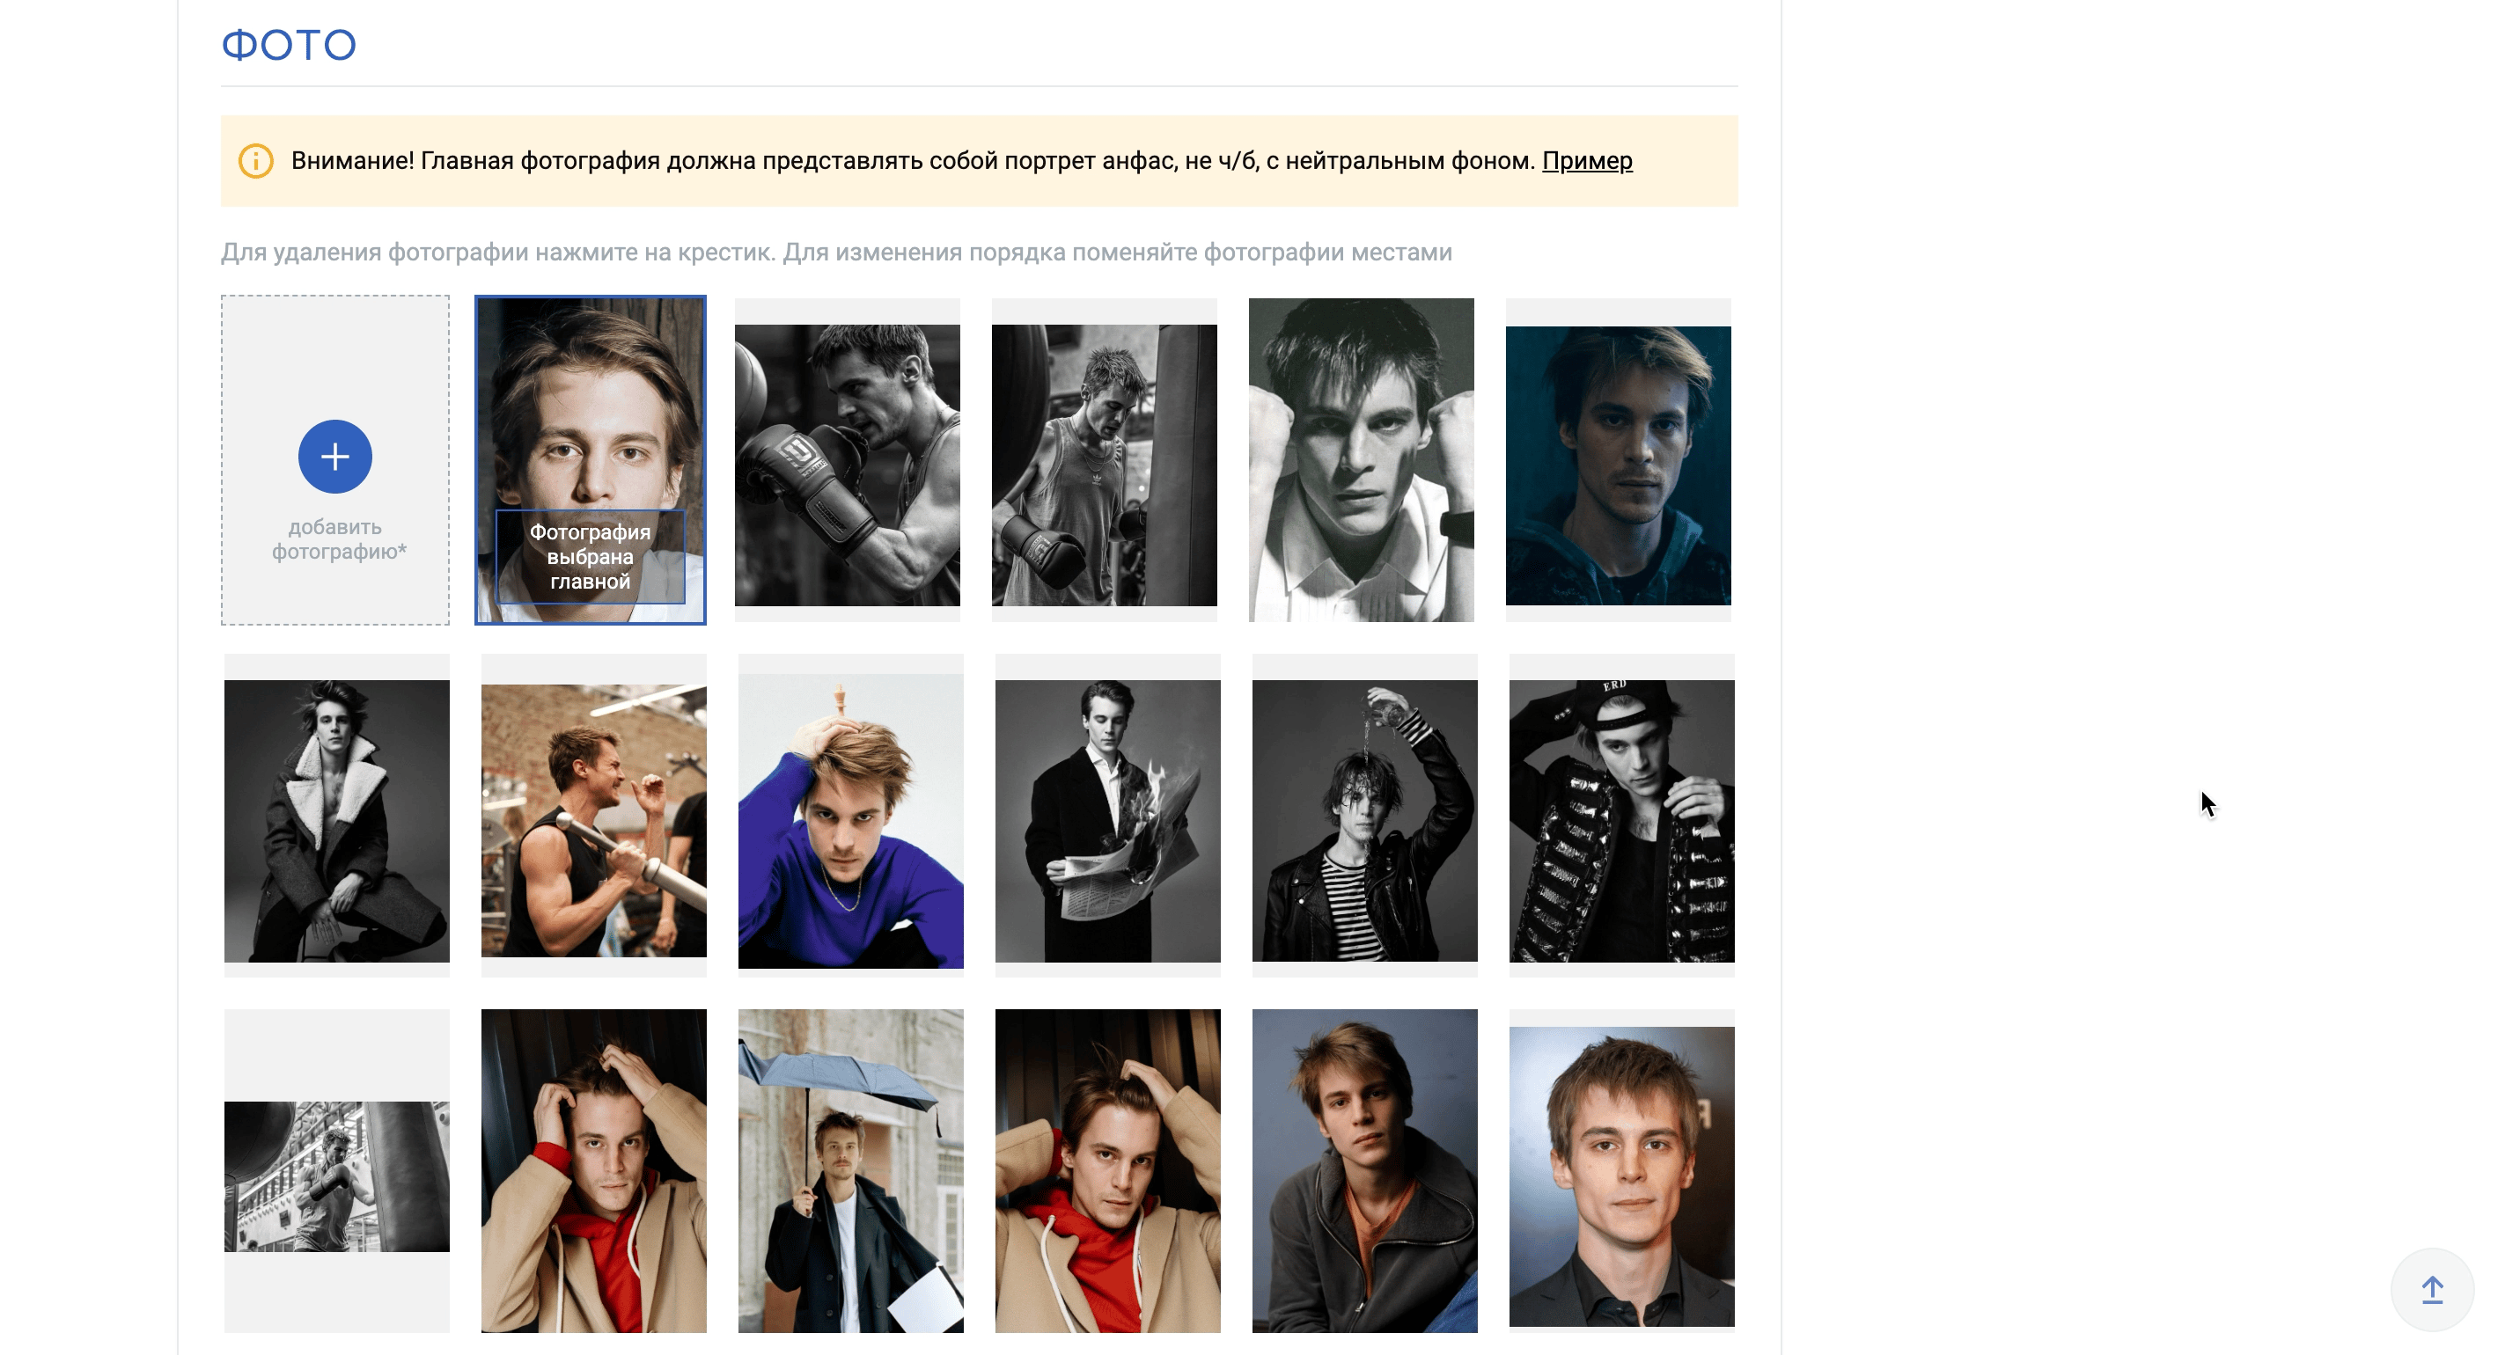
Task: Select red-hoodie photo with both hands on head
Action: [x=594, y=1170]
